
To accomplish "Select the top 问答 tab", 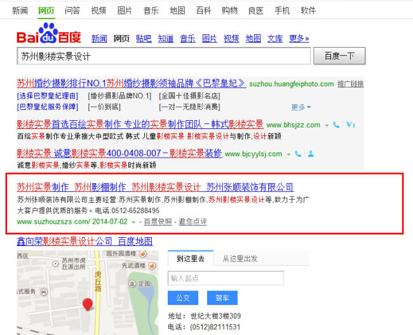I will (x=72, y=11).
